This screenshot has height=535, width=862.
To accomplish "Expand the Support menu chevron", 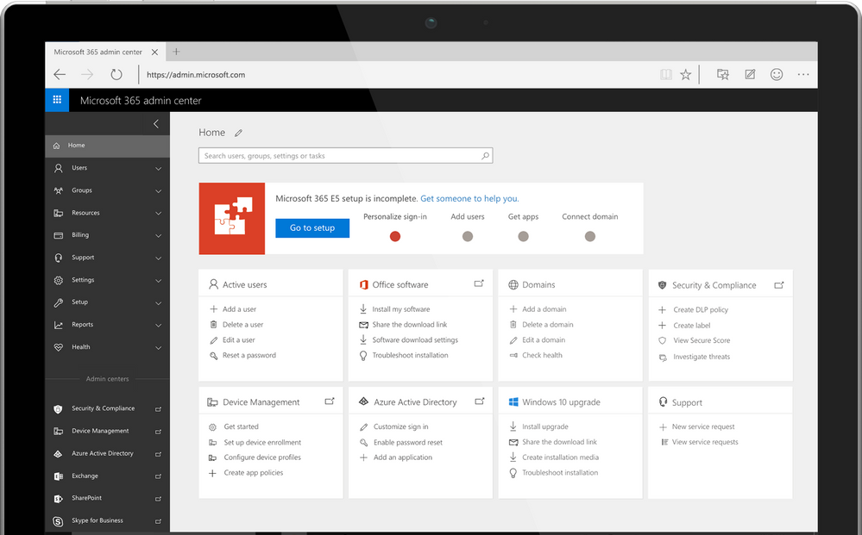I will click(x=158, y=258).
